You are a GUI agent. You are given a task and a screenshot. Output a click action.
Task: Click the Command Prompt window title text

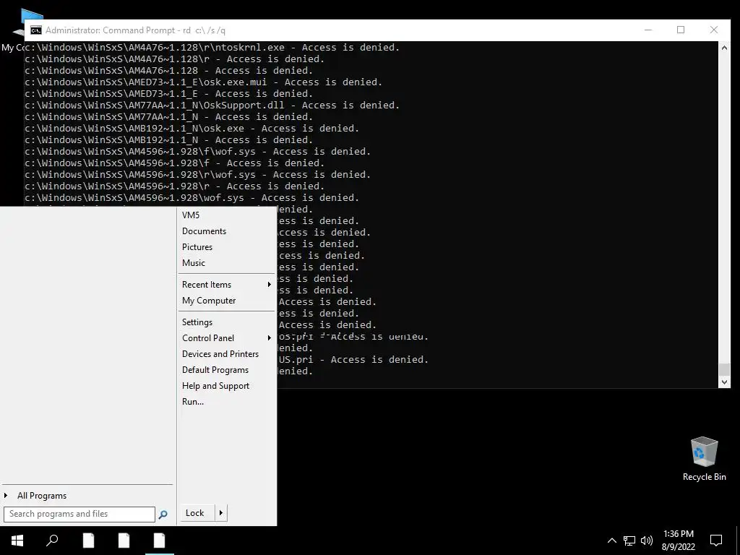point(135,30)
